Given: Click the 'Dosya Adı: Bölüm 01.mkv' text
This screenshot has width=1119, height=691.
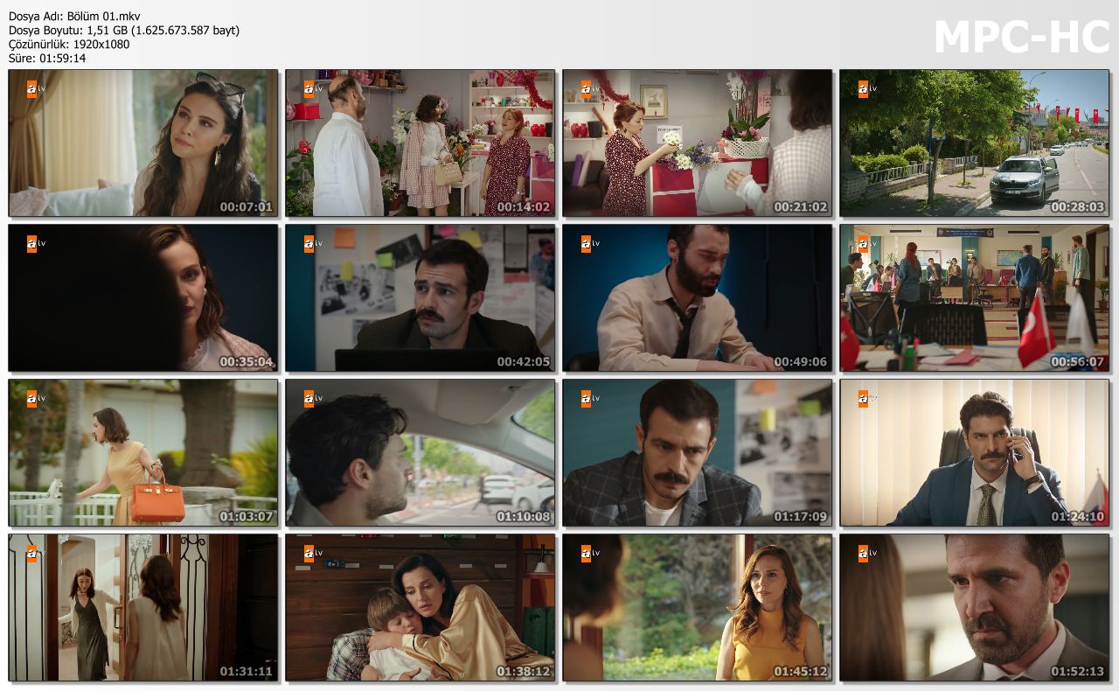Looking at the screenshot, I should [x=74, y=16].
